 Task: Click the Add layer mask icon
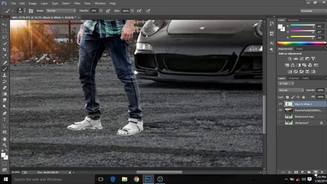coord(296,172)
